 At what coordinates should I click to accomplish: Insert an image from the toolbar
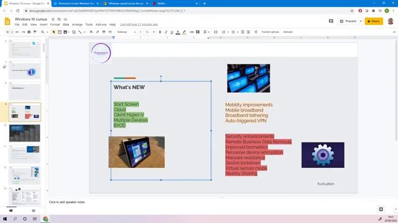(x=65, y=32)
